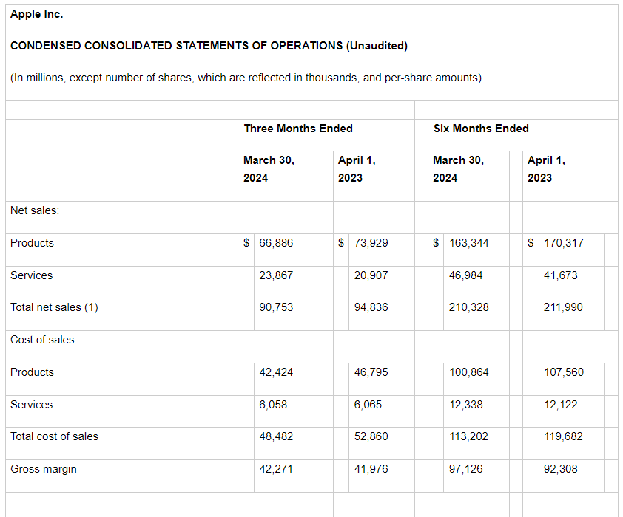Viewport: 623px width, 517px height.
Task: Click the 'In millions' note text
Action: click(x=246, y=78)
